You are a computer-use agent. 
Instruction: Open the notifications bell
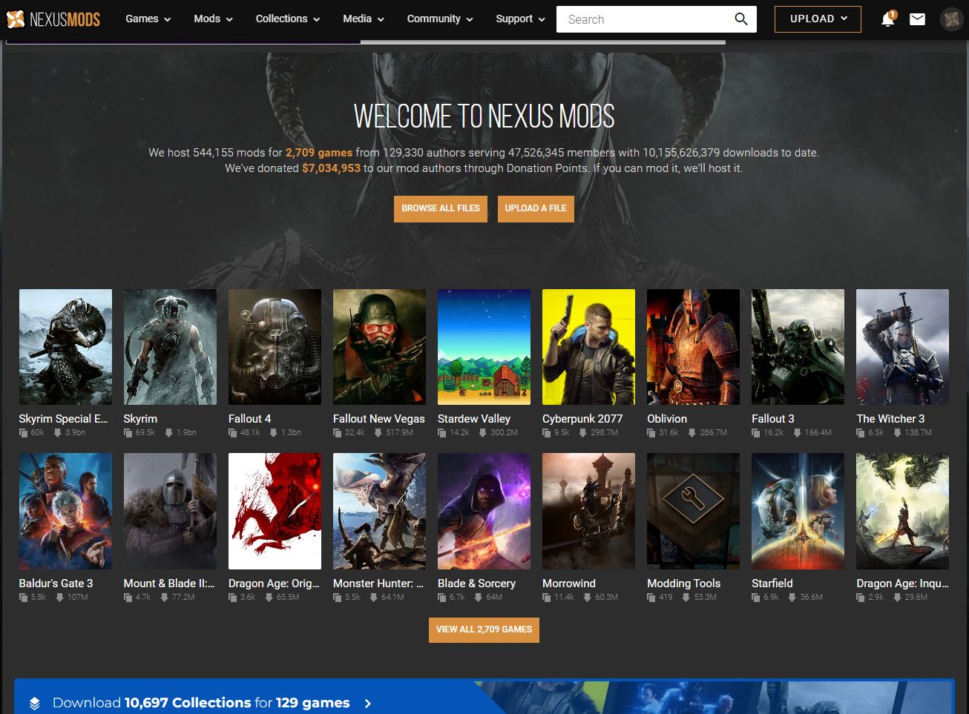(x=887, y=19)
